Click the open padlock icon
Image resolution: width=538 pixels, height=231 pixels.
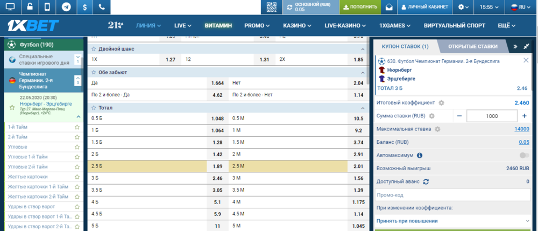[30, 7]
